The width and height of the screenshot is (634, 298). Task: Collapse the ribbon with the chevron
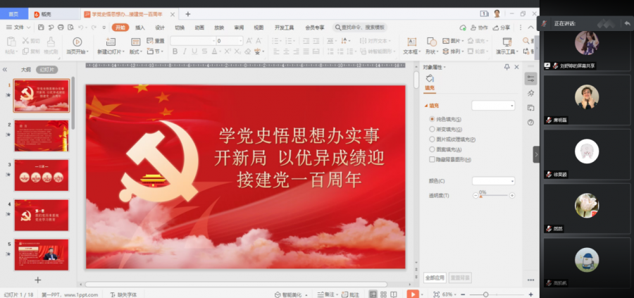[x=532, y=27]
